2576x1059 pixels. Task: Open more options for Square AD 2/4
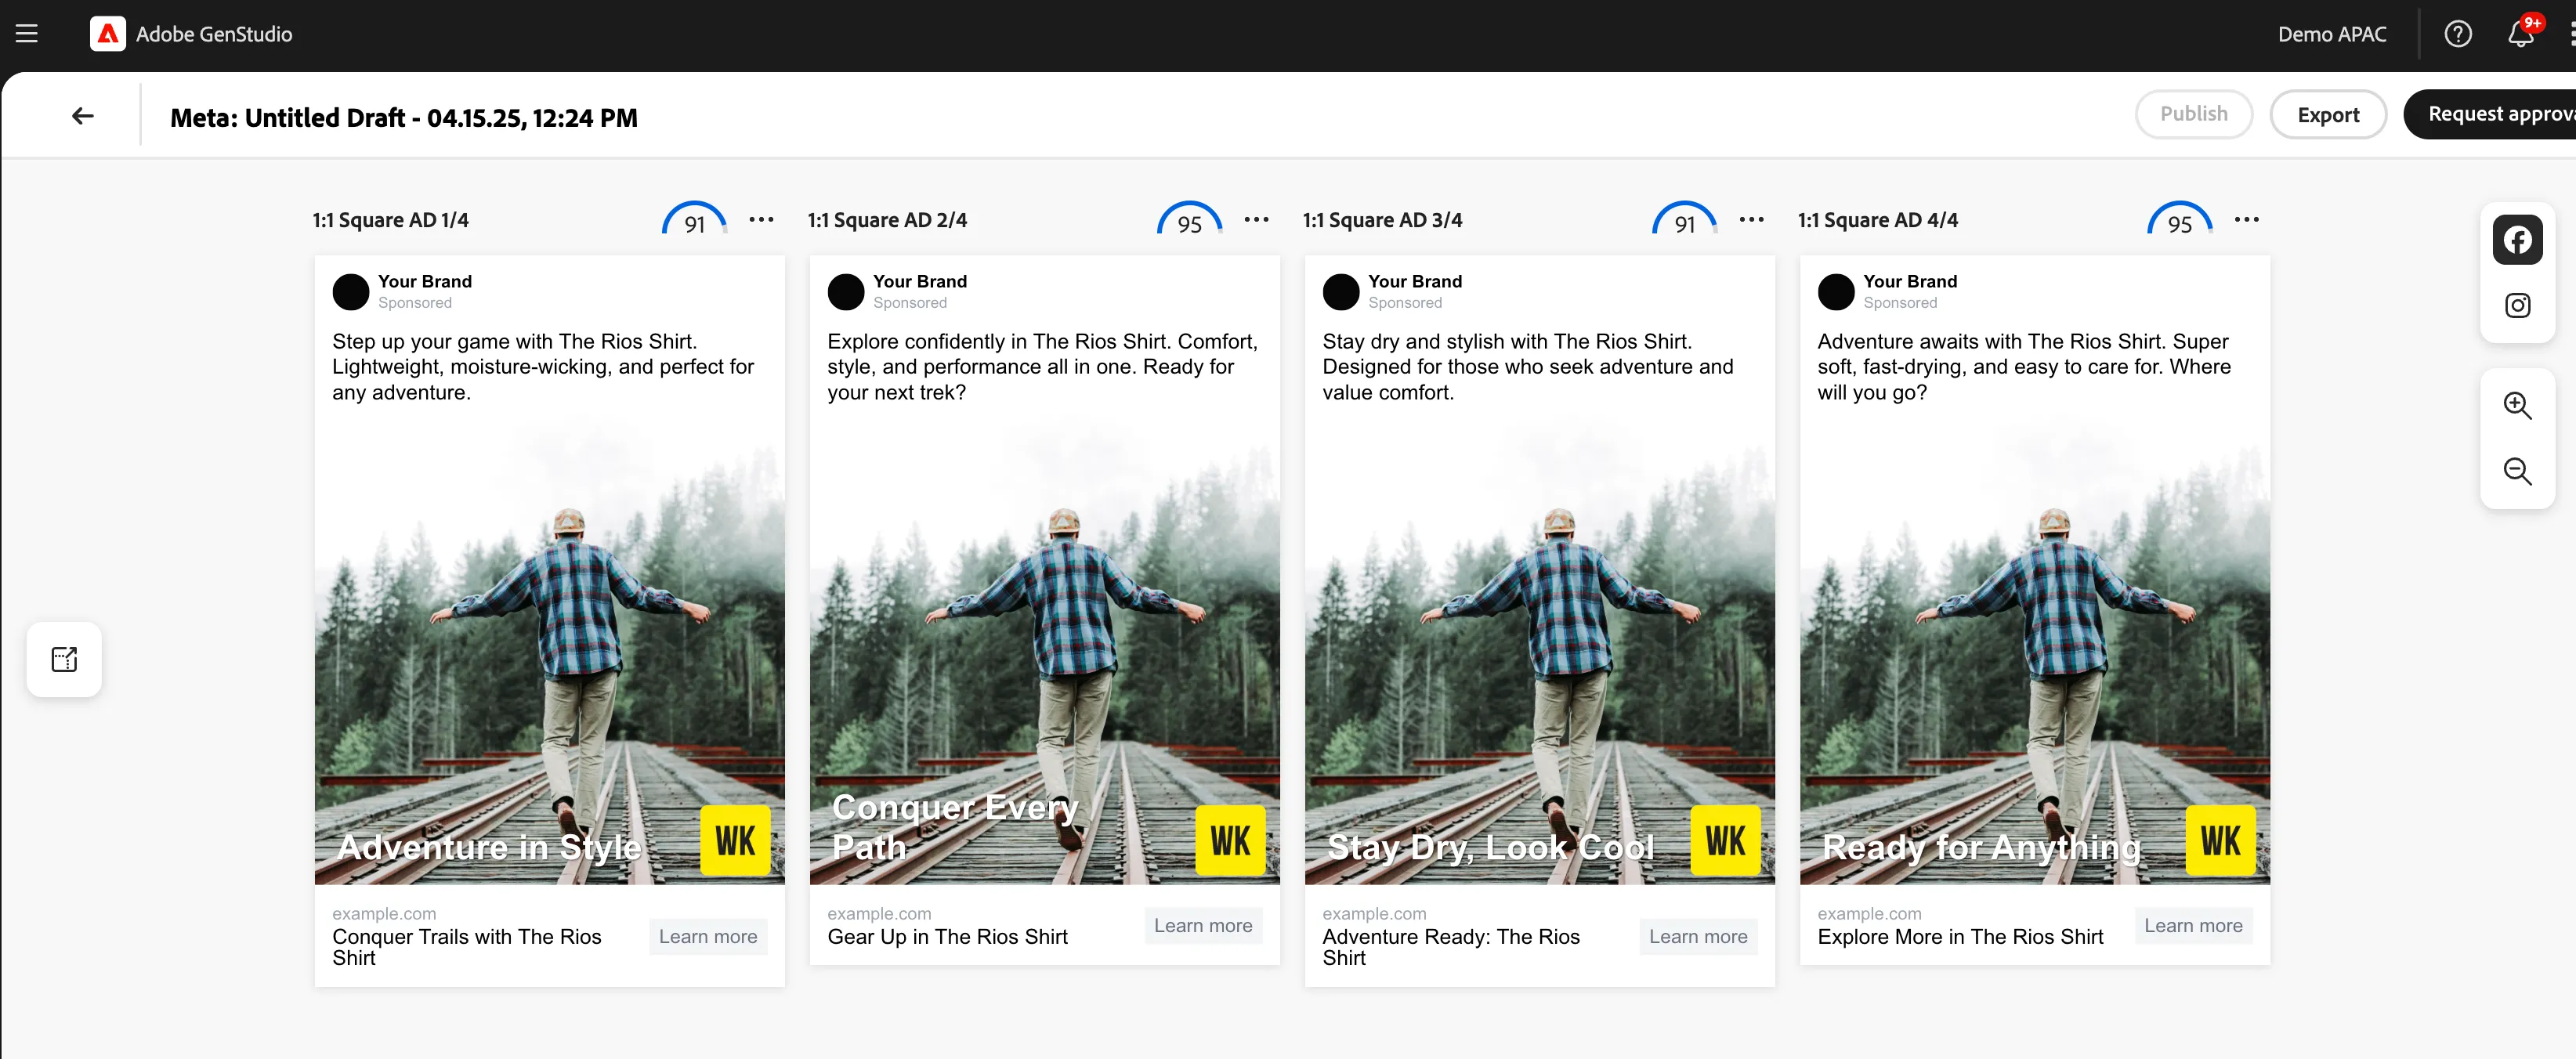click(1256, 220)
